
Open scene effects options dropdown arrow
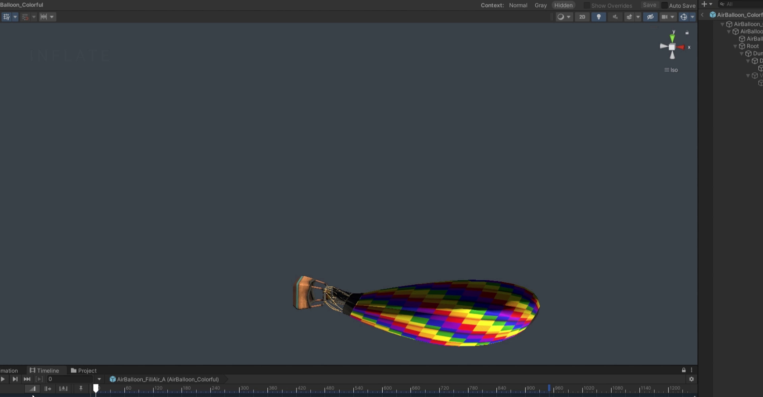638,17
